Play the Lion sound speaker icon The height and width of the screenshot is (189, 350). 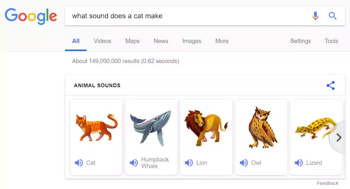pos(189,163)
